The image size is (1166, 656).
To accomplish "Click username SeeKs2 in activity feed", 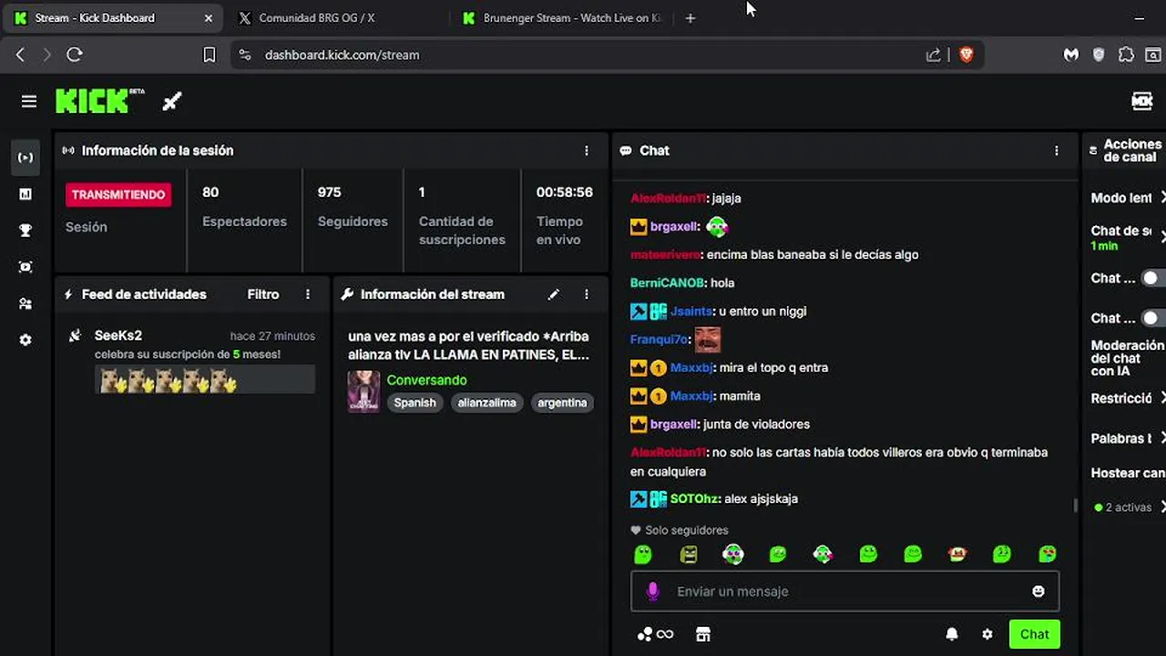I will (x=118, y=335).
